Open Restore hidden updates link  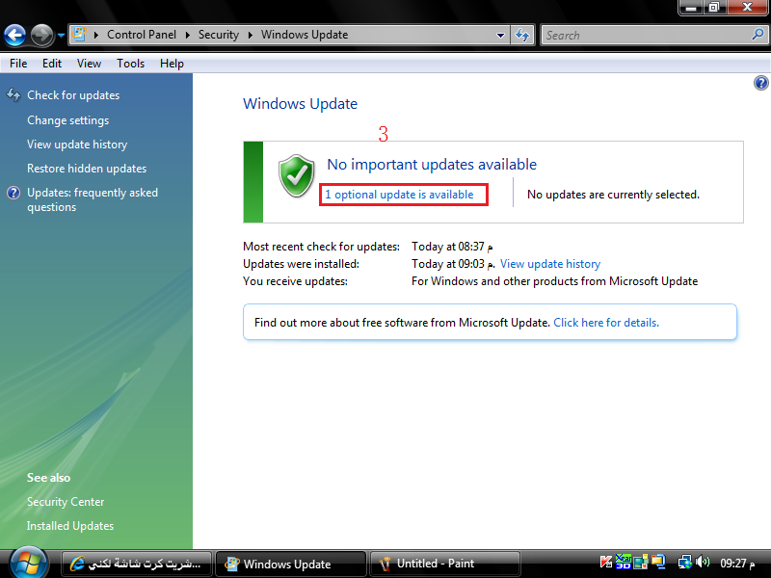(x=87, y=169)
